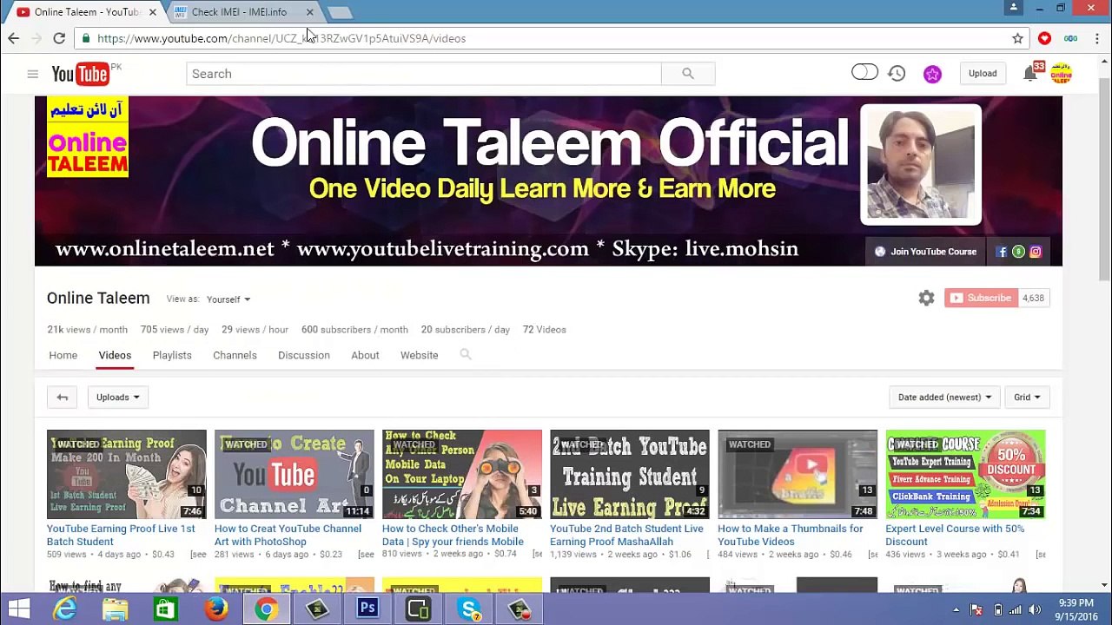
Task: Go back to the previous page
Action: pyautogui.click(x=14, y=38)
